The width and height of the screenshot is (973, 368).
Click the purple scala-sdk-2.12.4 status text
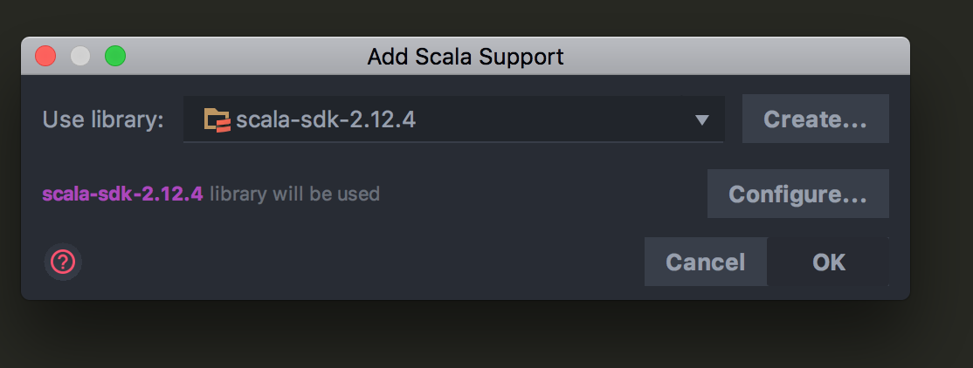point(122,194)
